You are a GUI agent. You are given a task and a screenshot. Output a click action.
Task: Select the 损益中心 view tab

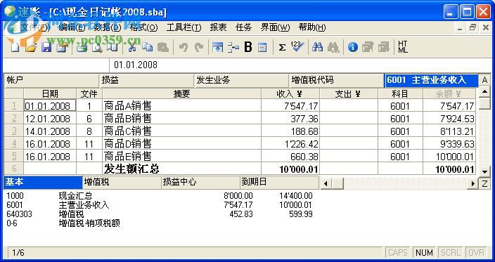tap(200, 183)
